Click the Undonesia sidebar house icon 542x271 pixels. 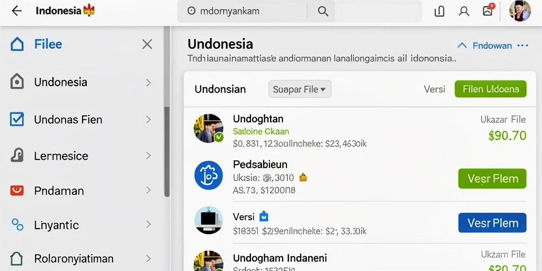pos(17,82)
